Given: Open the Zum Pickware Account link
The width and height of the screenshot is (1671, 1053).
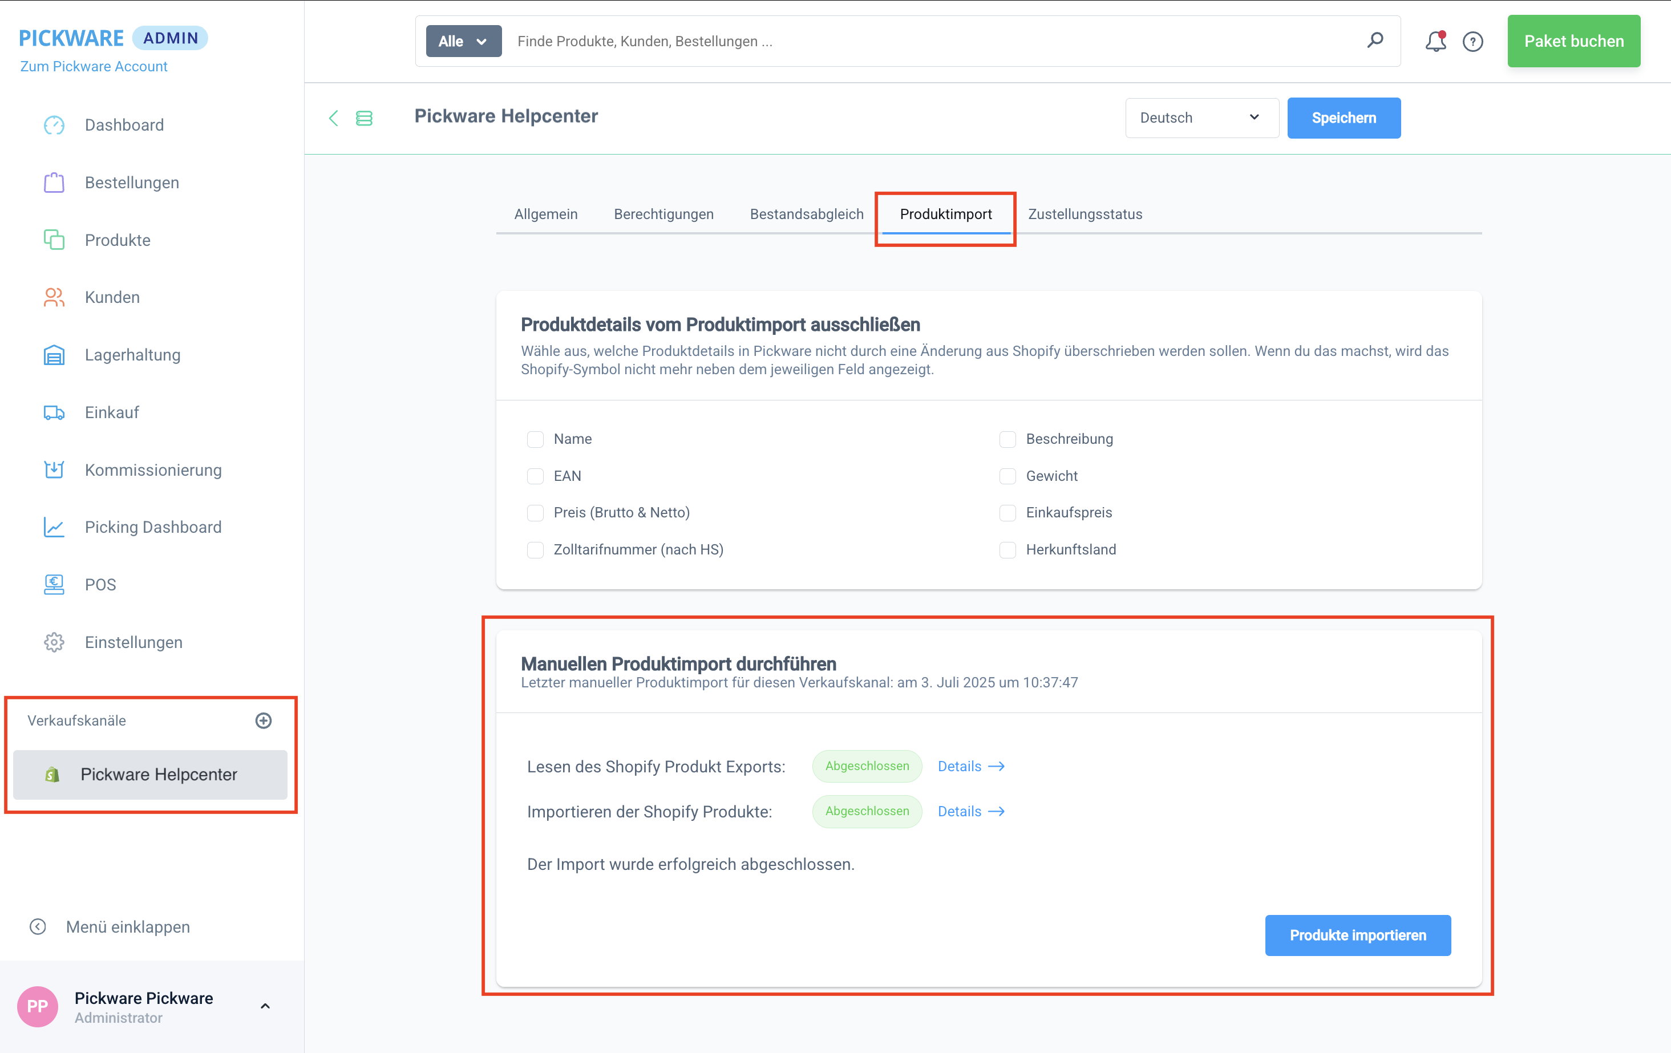Looking at the screenshot, I should point(94,67).
